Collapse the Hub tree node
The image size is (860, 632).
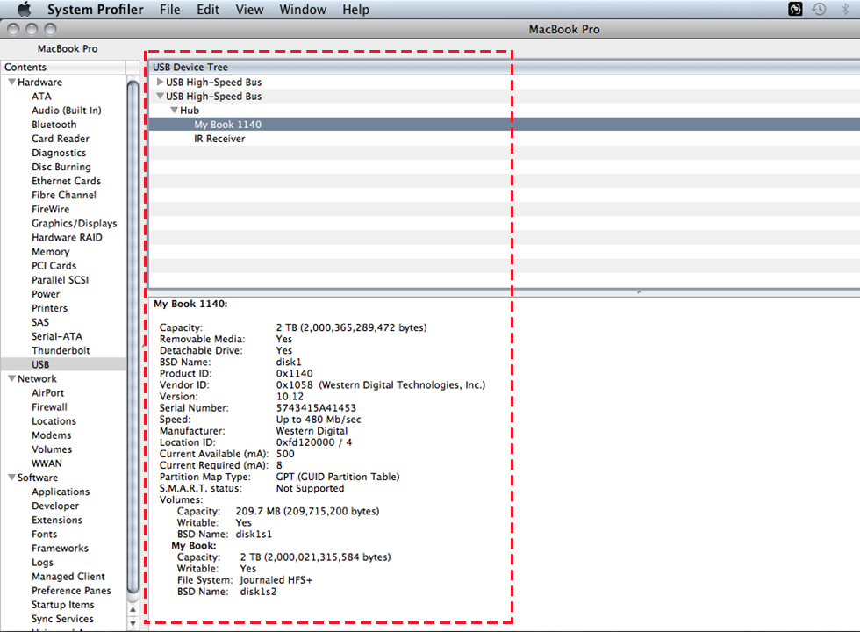pyautogui.click(x=175, y=111)
